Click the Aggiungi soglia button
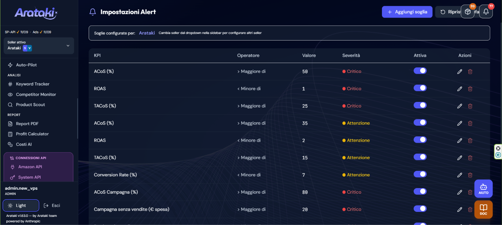This screenshot has width=502, height=225. 407,12
